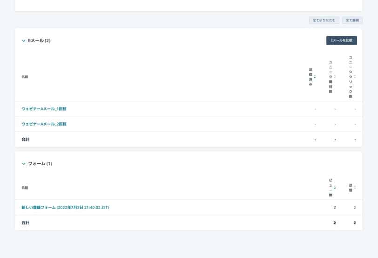
Task: Open the 新しい登録フォーム (2022年7月2日) form link
Action: coord(65,208)
